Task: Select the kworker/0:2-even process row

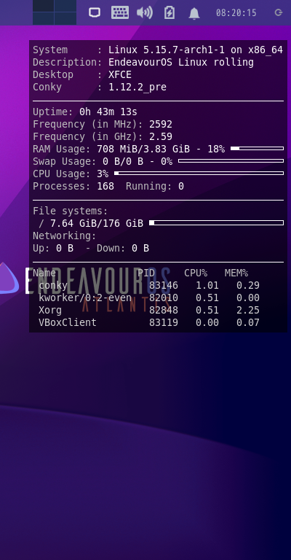Action: pyautogui.click(x=149, y=297)
